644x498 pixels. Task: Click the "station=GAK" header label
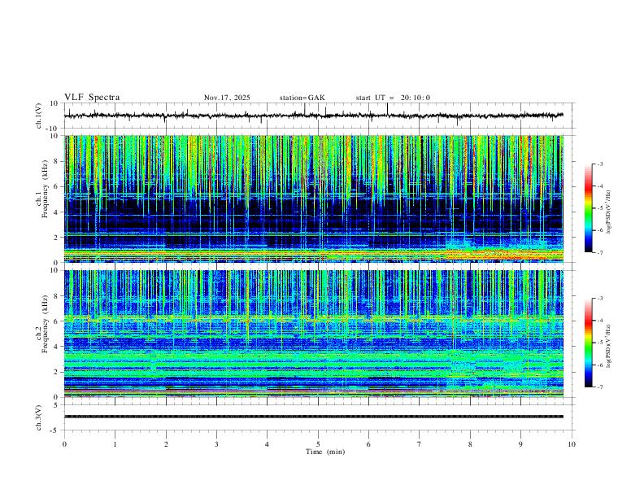(x=302, y=98)
